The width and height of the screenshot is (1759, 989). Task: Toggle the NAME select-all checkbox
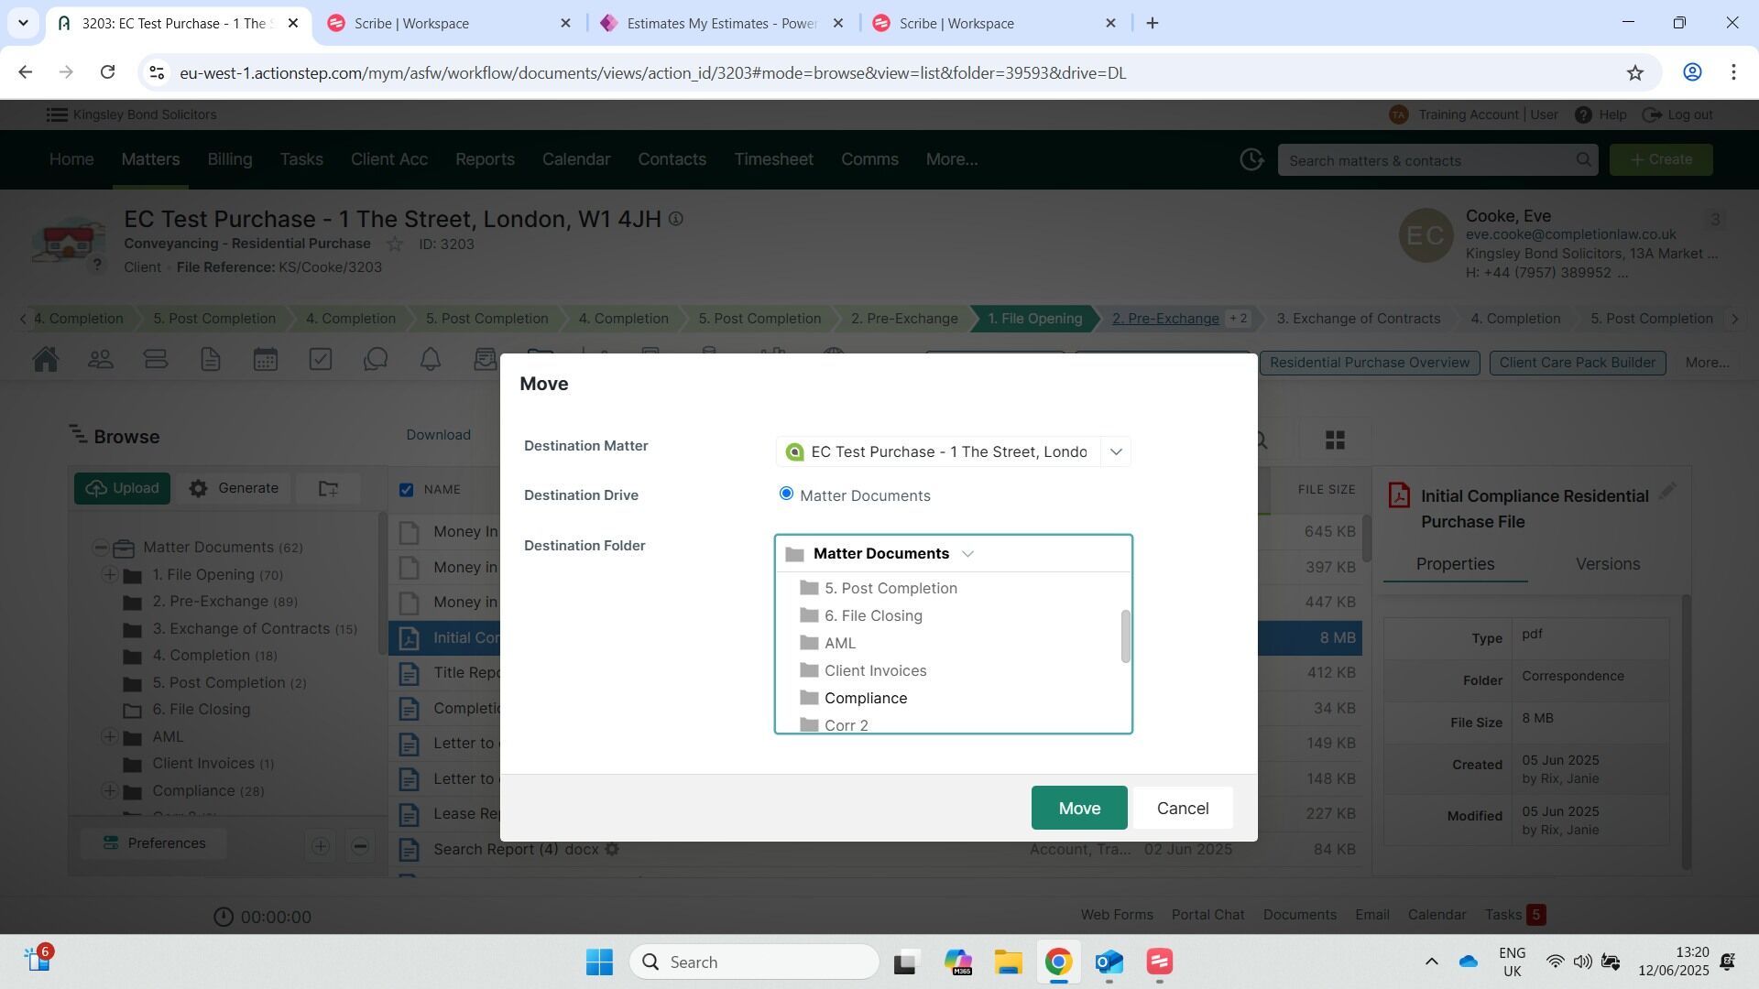[407, 490]
